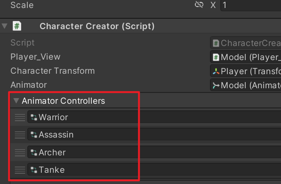The image size is (281, 184).
Task: Click the Animator Controllers label
Action: (x=63, y=101)
